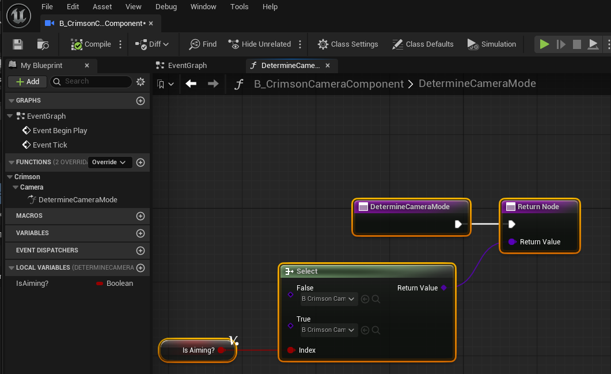Open graph bookmarks dropdown
Image resolution: width=611 pixels, height=374 pixels.
point(165,84)
